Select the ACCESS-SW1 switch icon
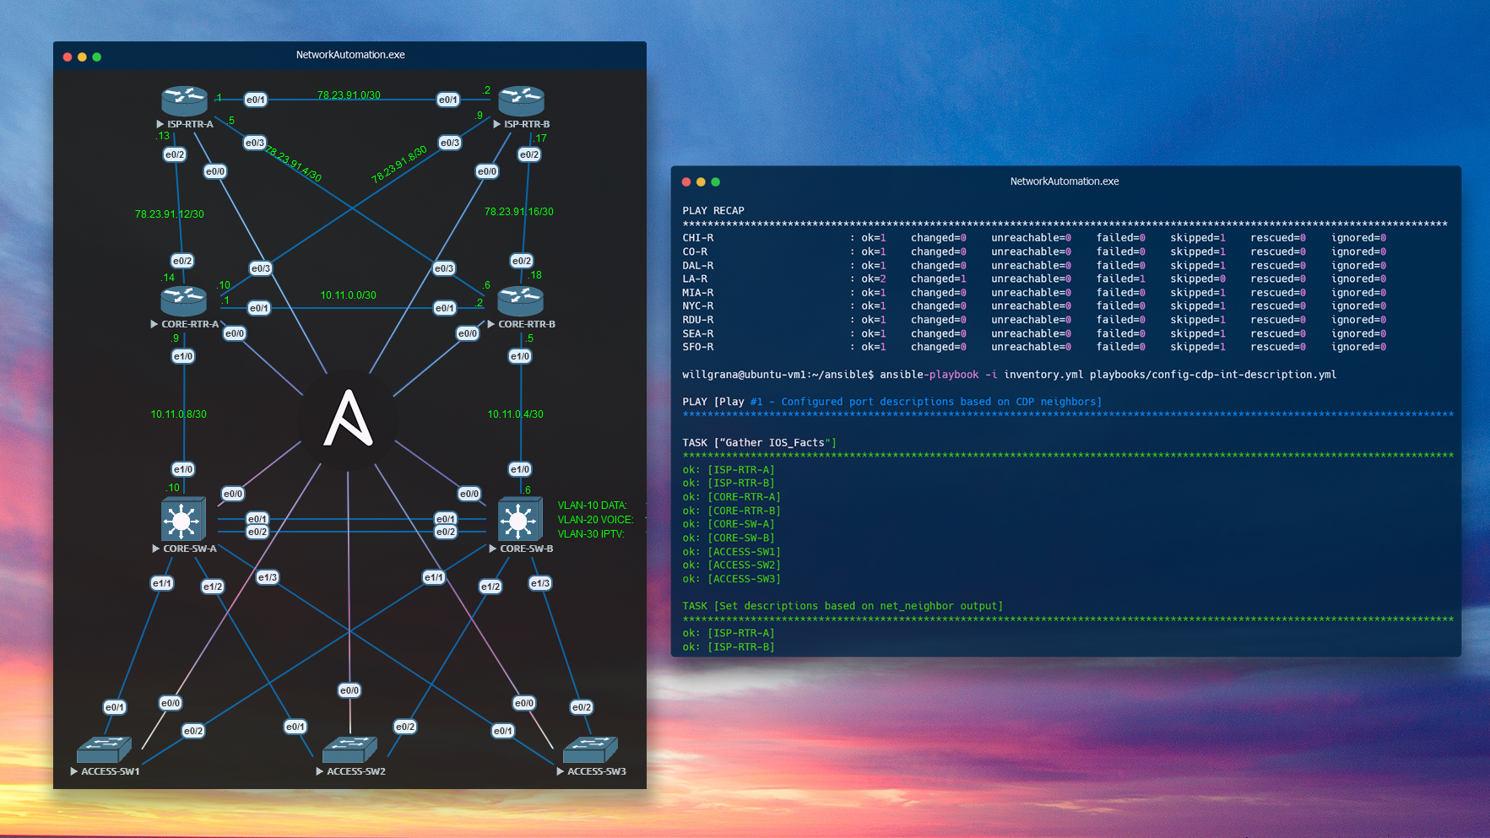Image resolution: width=1490 pixels, height=838 pixels. [x=103, y=748]
